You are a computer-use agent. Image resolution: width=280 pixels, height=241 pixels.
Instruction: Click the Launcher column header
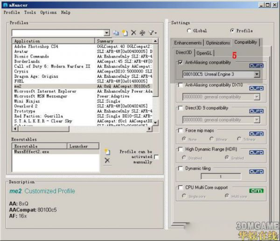[83, 146]
